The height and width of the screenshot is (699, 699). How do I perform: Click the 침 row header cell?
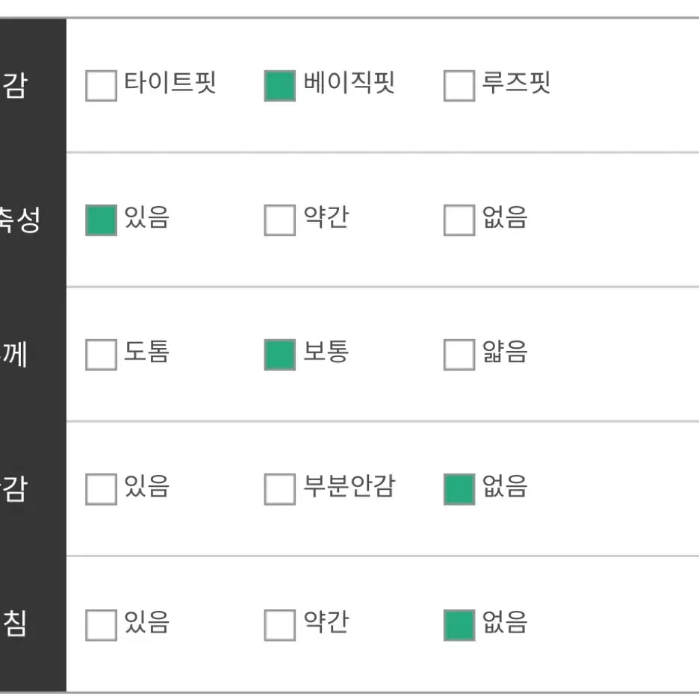(33, 624)
